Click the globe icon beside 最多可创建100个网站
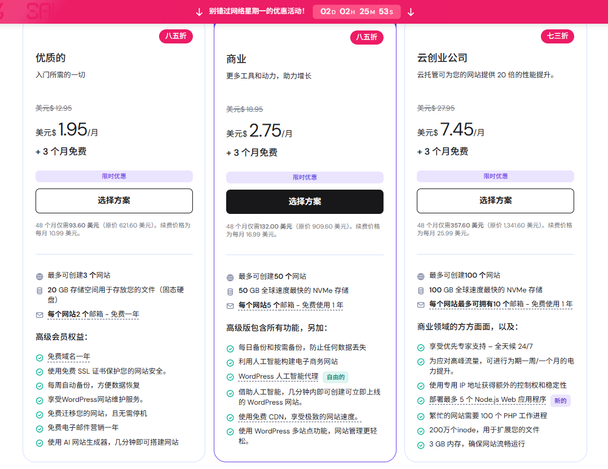Screen dimensions: 608x469 tap(421, 277)
